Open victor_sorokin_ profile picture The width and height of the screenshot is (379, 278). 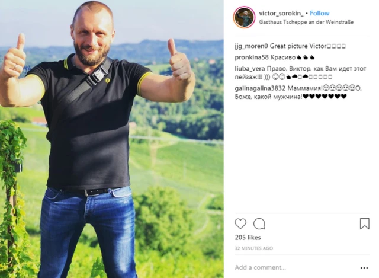coord(244,17)
